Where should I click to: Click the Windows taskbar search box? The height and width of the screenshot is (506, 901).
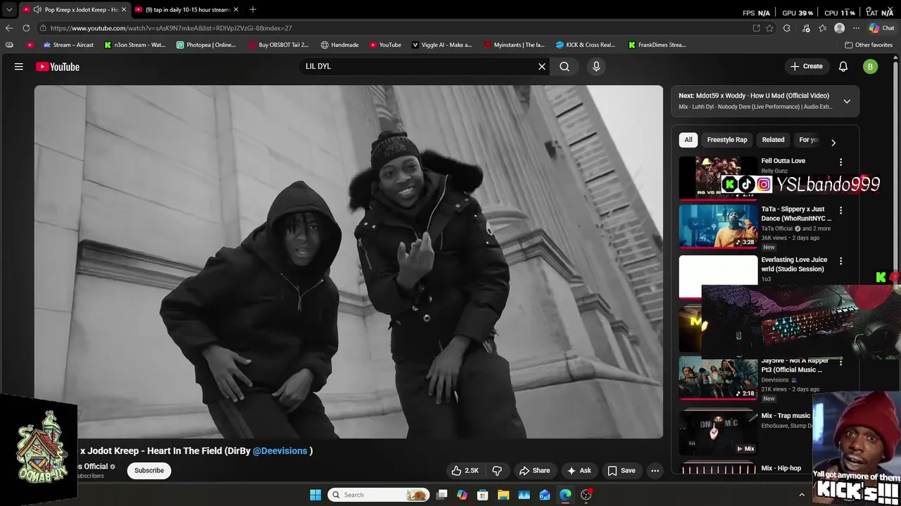[379, 495]
